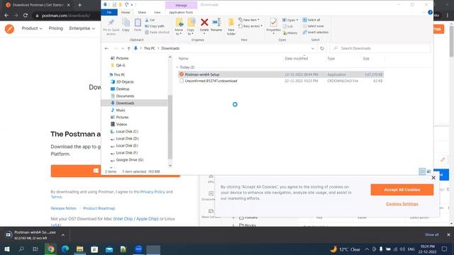Click Accept All Cookies button
454x255 pixels.
(402, 190)
